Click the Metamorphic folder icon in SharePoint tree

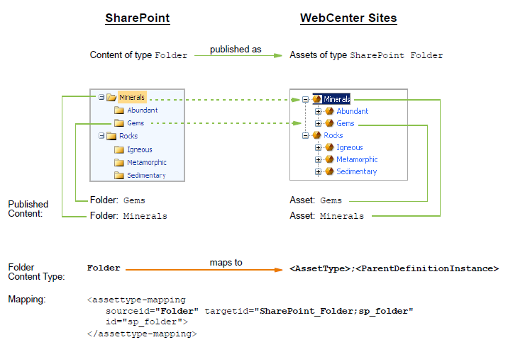pyautogui.click(x=119, y=162)
